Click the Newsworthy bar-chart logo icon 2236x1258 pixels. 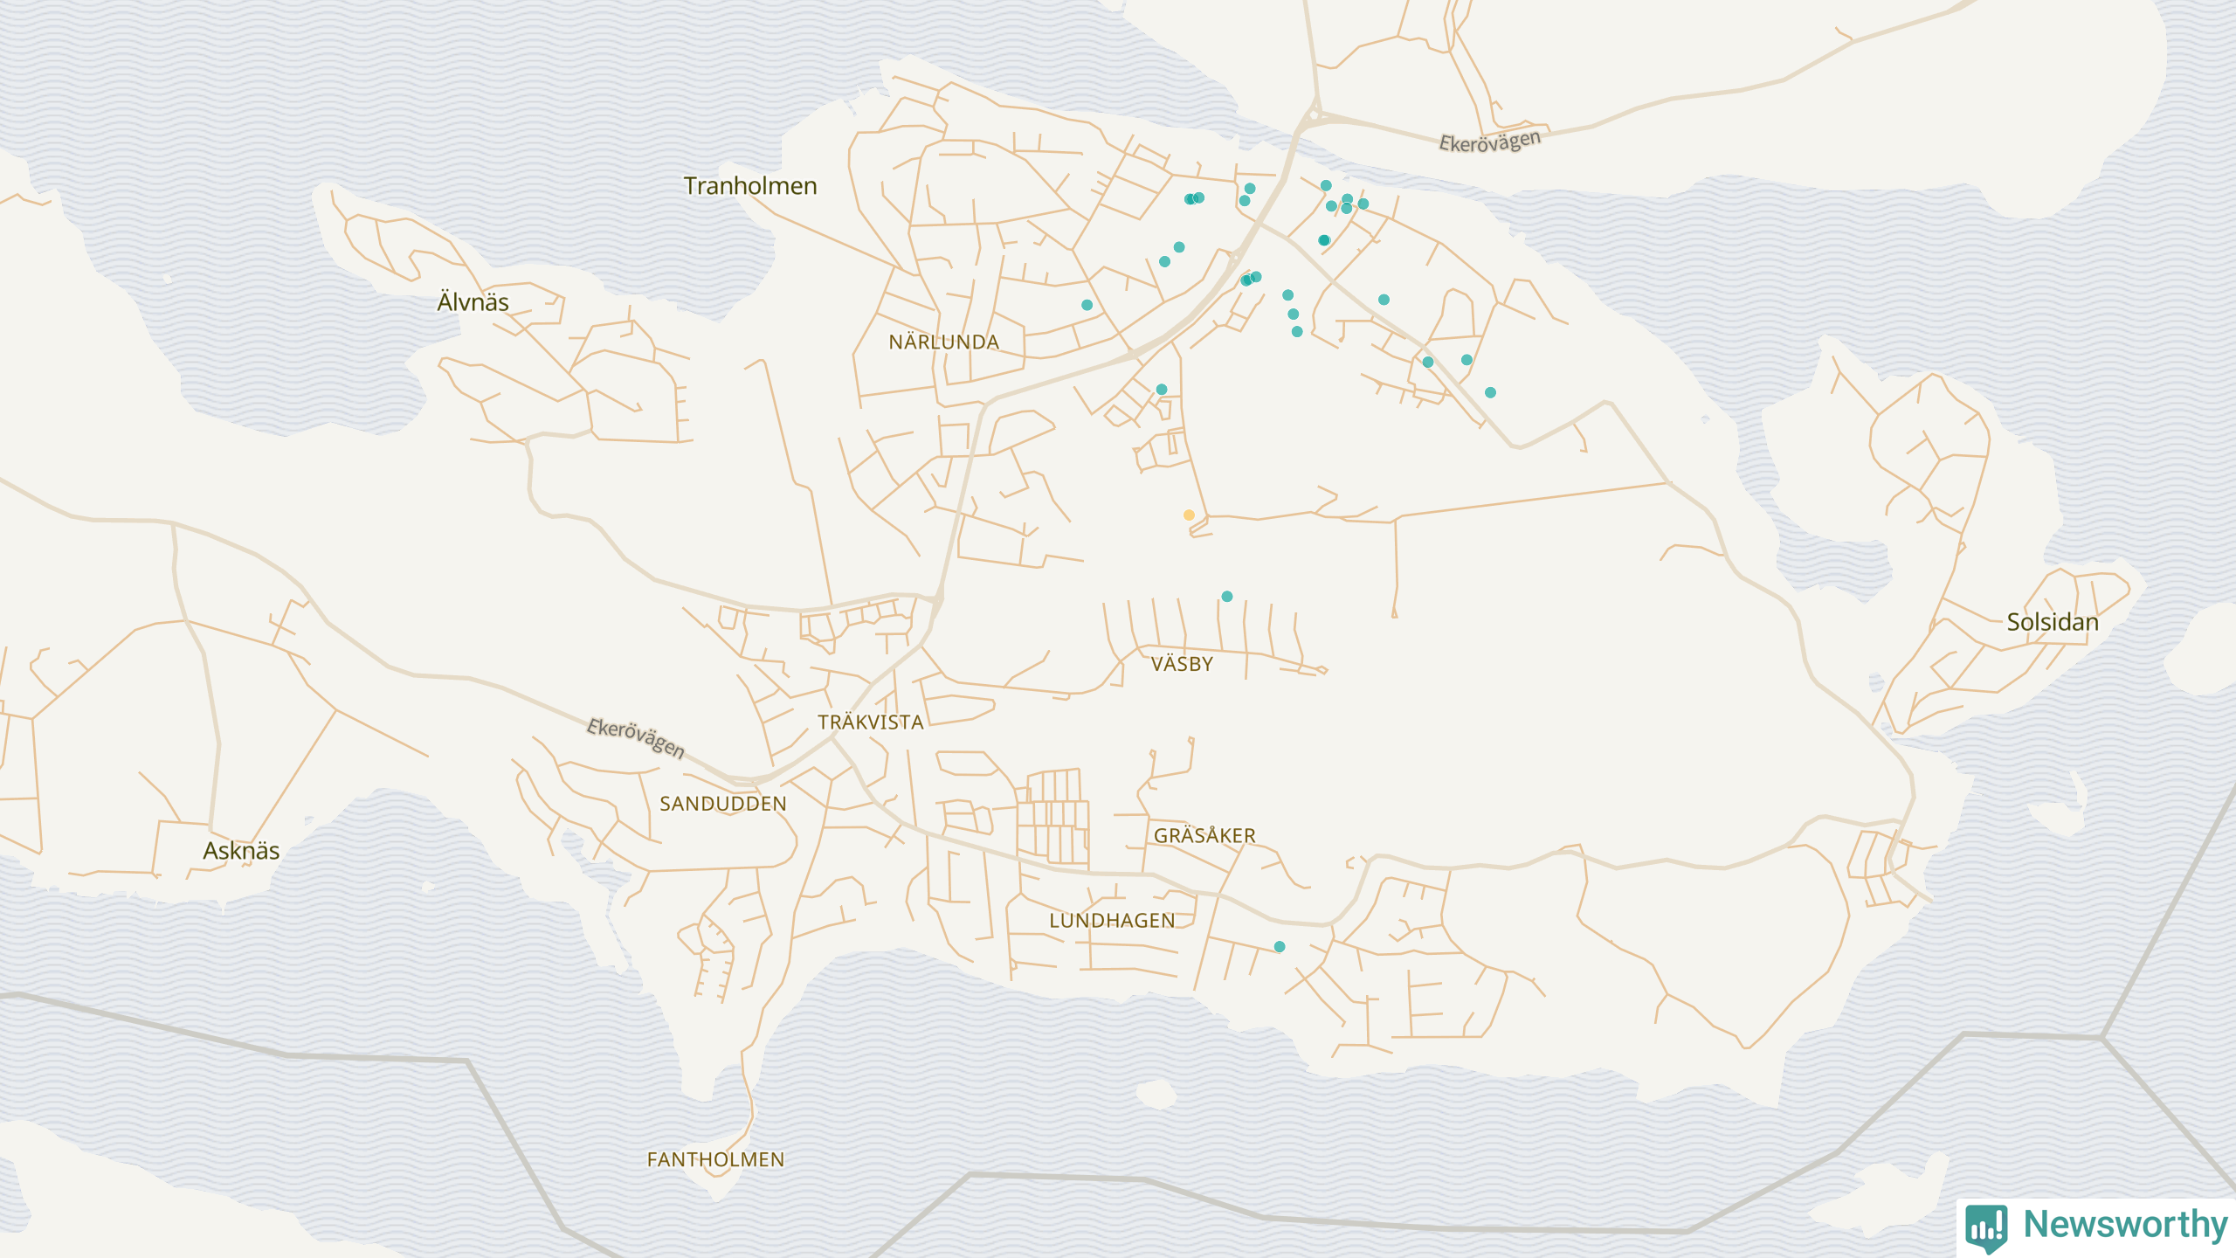tap(1986, 1227)
